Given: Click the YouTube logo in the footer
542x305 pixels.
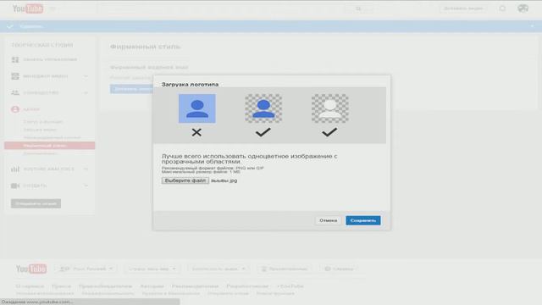Looking at the screenshot, I should (x=31, y=269).
